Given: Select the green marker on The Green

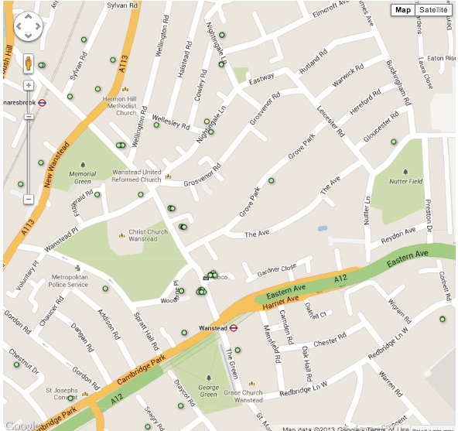Looking at the screenshot, I should pos(238,350).
